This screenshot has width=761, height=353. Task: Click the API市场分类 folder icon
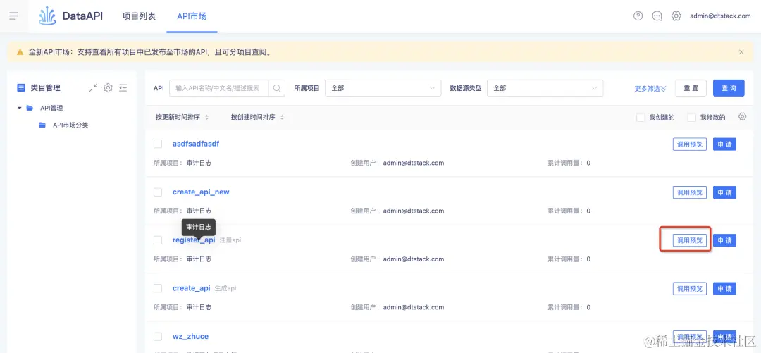coord(42,125)
